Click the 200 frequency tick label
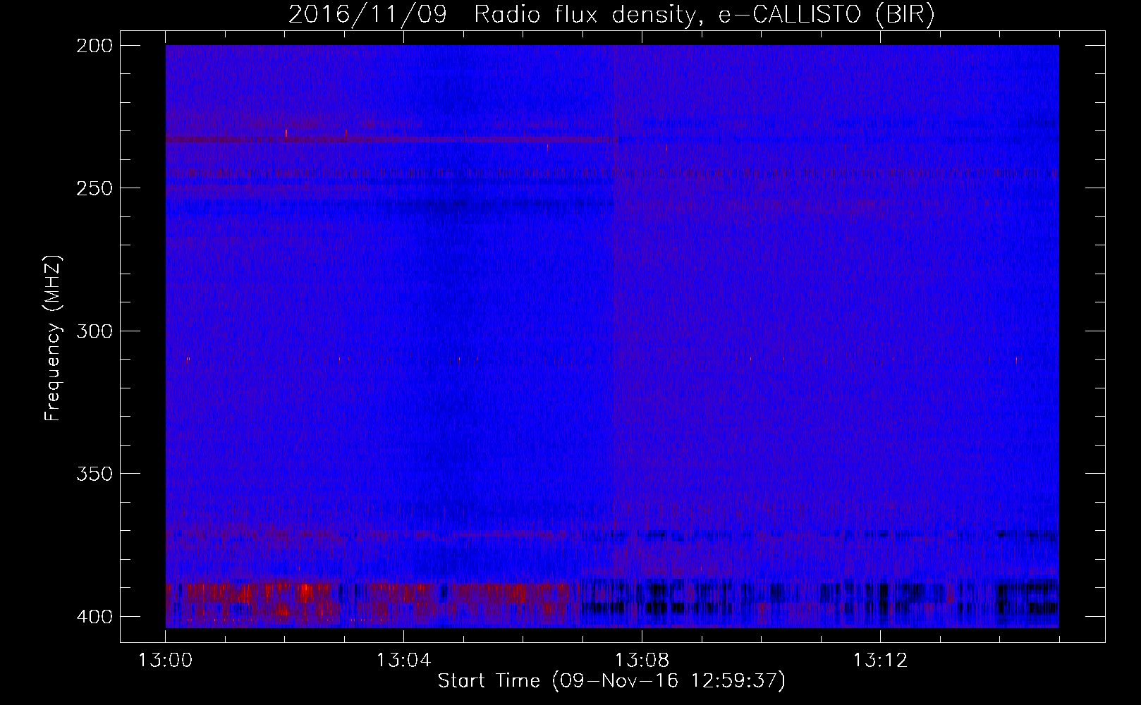Screen dimensions: 1141x705 (94, 46)
